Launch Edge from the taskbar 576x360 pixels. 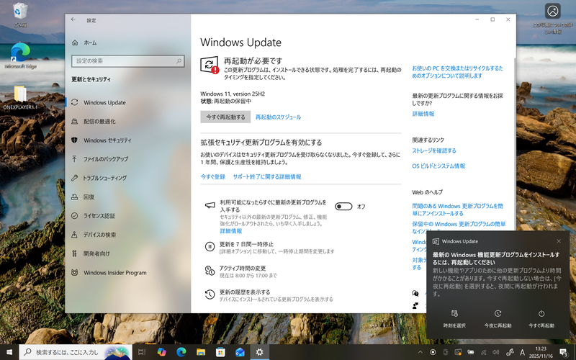(x=181, y=352)
